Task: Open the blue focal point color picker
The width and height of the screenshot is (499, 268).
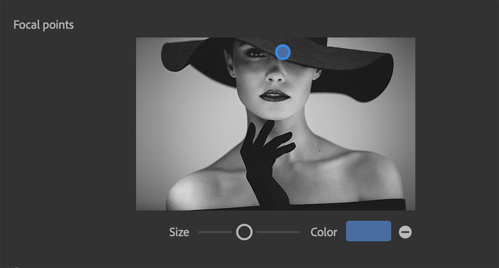Action: [368, 231]
